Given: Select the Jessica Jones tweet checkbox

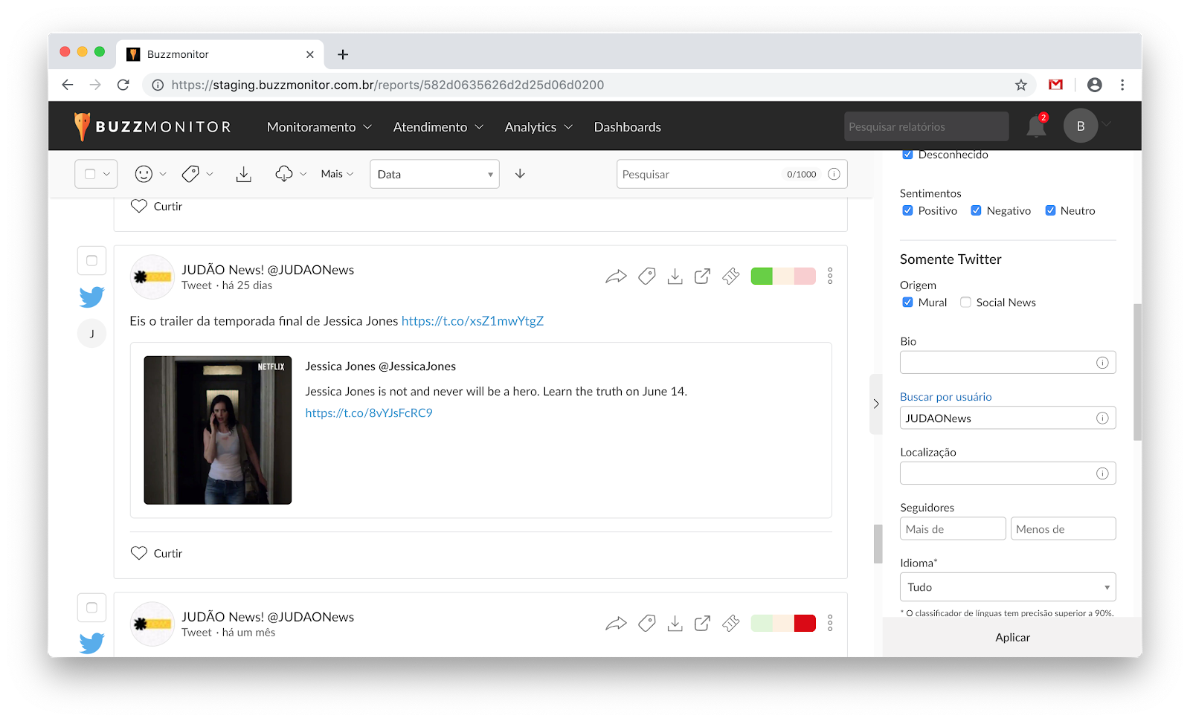Looking at the screenshot, I should 91,261.
